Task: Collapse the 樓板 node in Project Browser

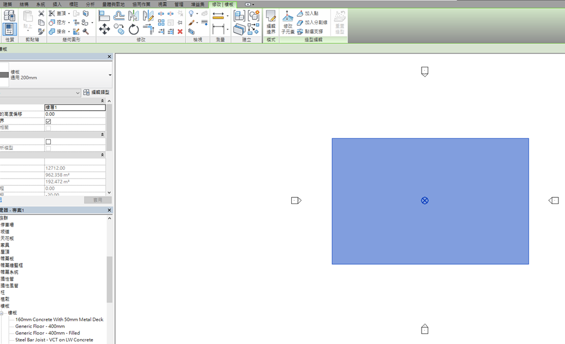Action: pyautogui.click(x=2, y=313)
